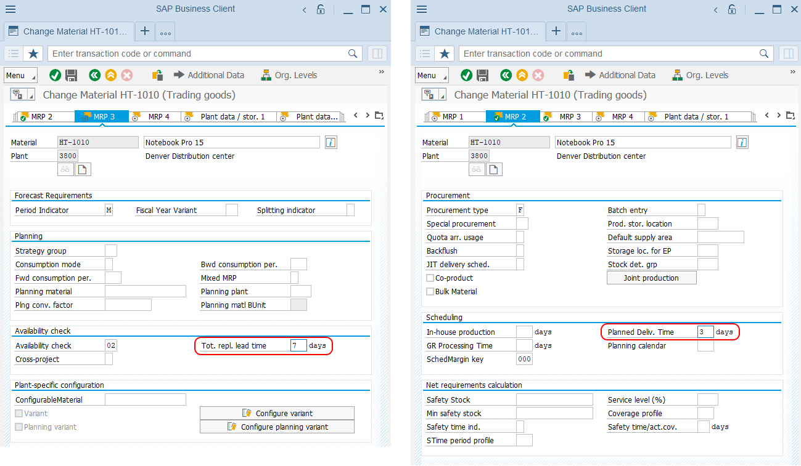Click glasses display icon under Plant, left window

65,169
